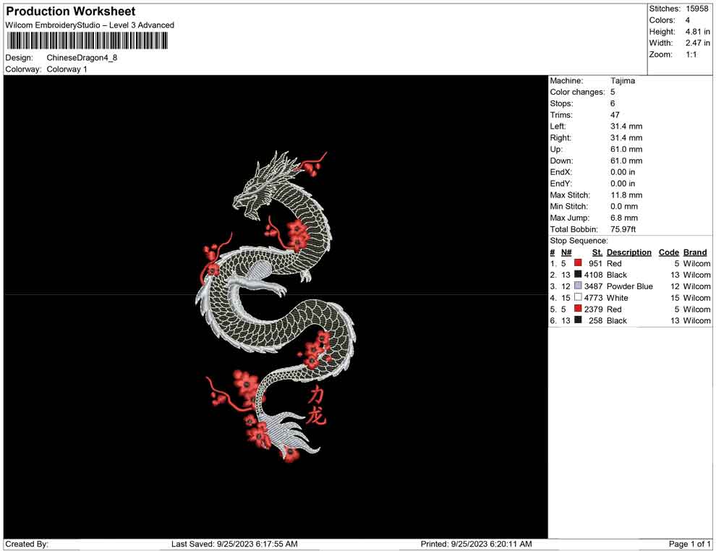This screenshot has width=716, height=551.
Task: Select the Stitches count 15958
Action: click(x=699, y=9)
